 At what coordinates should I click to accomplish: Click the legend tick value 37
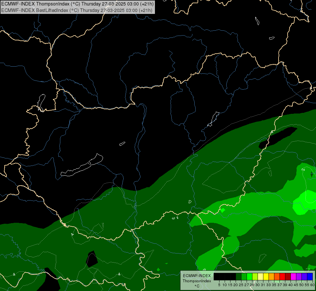(280, 285)
